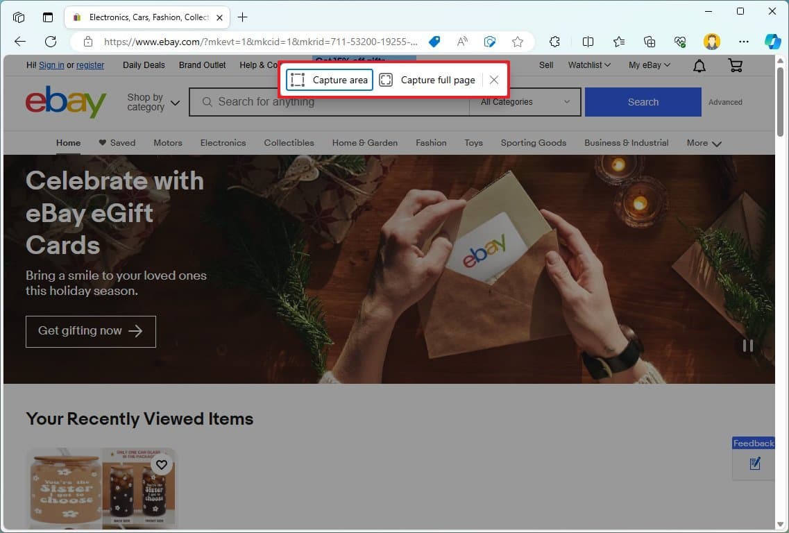Open eBay notifications bell
The width and height of the screenshot is (789, 533).
coord(699,65)
